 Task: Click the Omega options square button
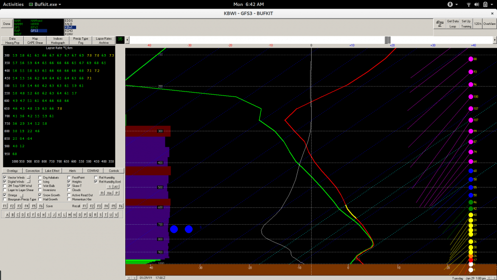21,195
